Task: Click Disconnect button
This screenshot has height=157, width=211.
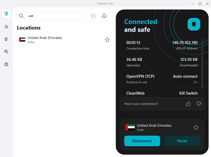Action: tap(142, 141)
